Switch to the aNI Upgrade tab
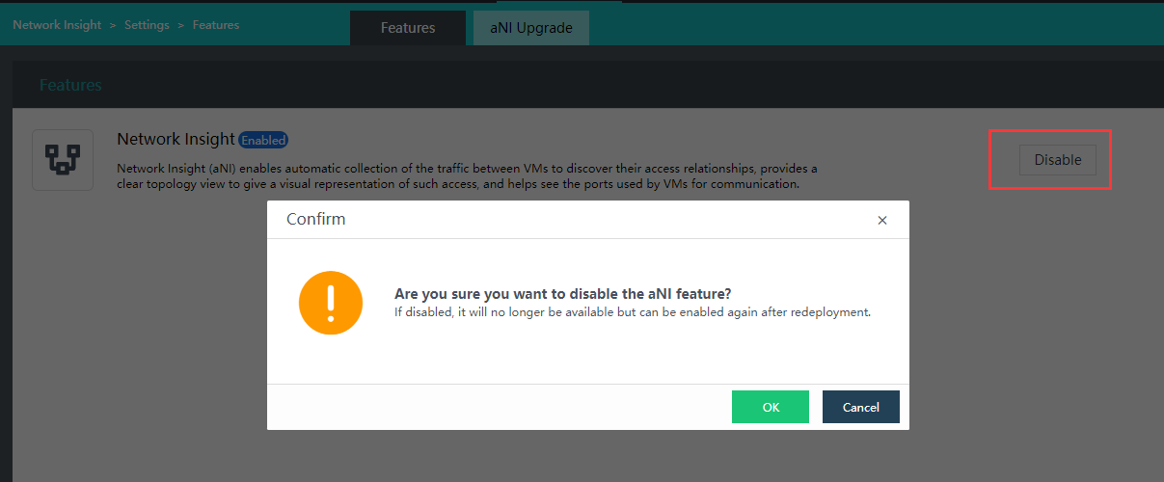 click(531, 28)
